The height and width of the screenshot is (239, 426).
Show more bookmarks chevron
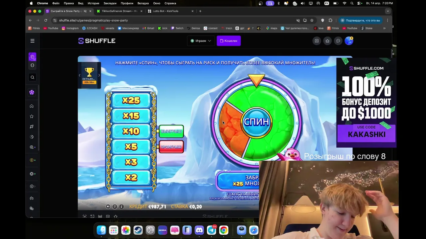(384, 28)
